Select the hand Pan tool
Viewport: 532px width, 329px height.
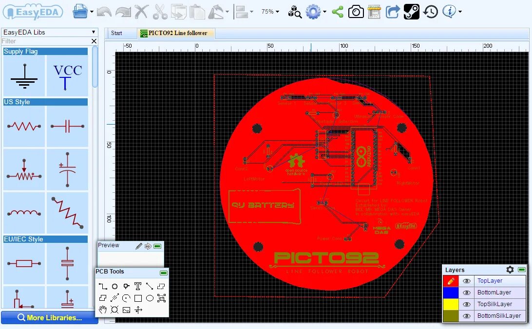[x=103, y=310]
